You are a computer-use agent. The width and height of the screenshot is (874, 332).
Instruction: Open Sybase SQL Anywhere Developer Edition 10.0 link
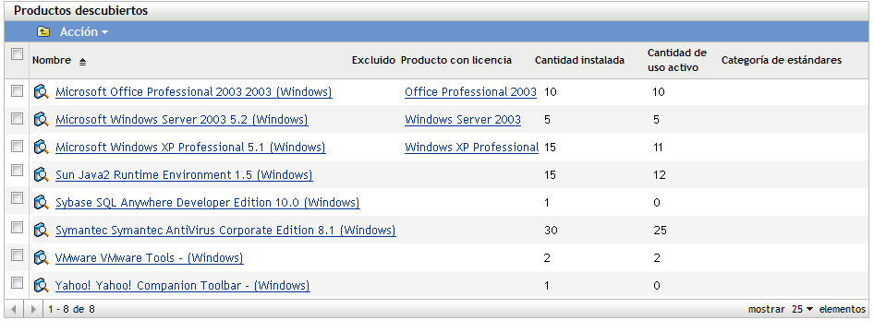tap(207, 202)
